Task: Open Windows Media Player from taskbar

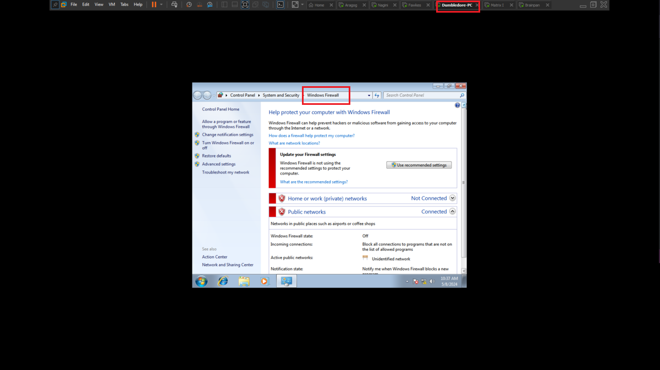Action: click(265, 281)
